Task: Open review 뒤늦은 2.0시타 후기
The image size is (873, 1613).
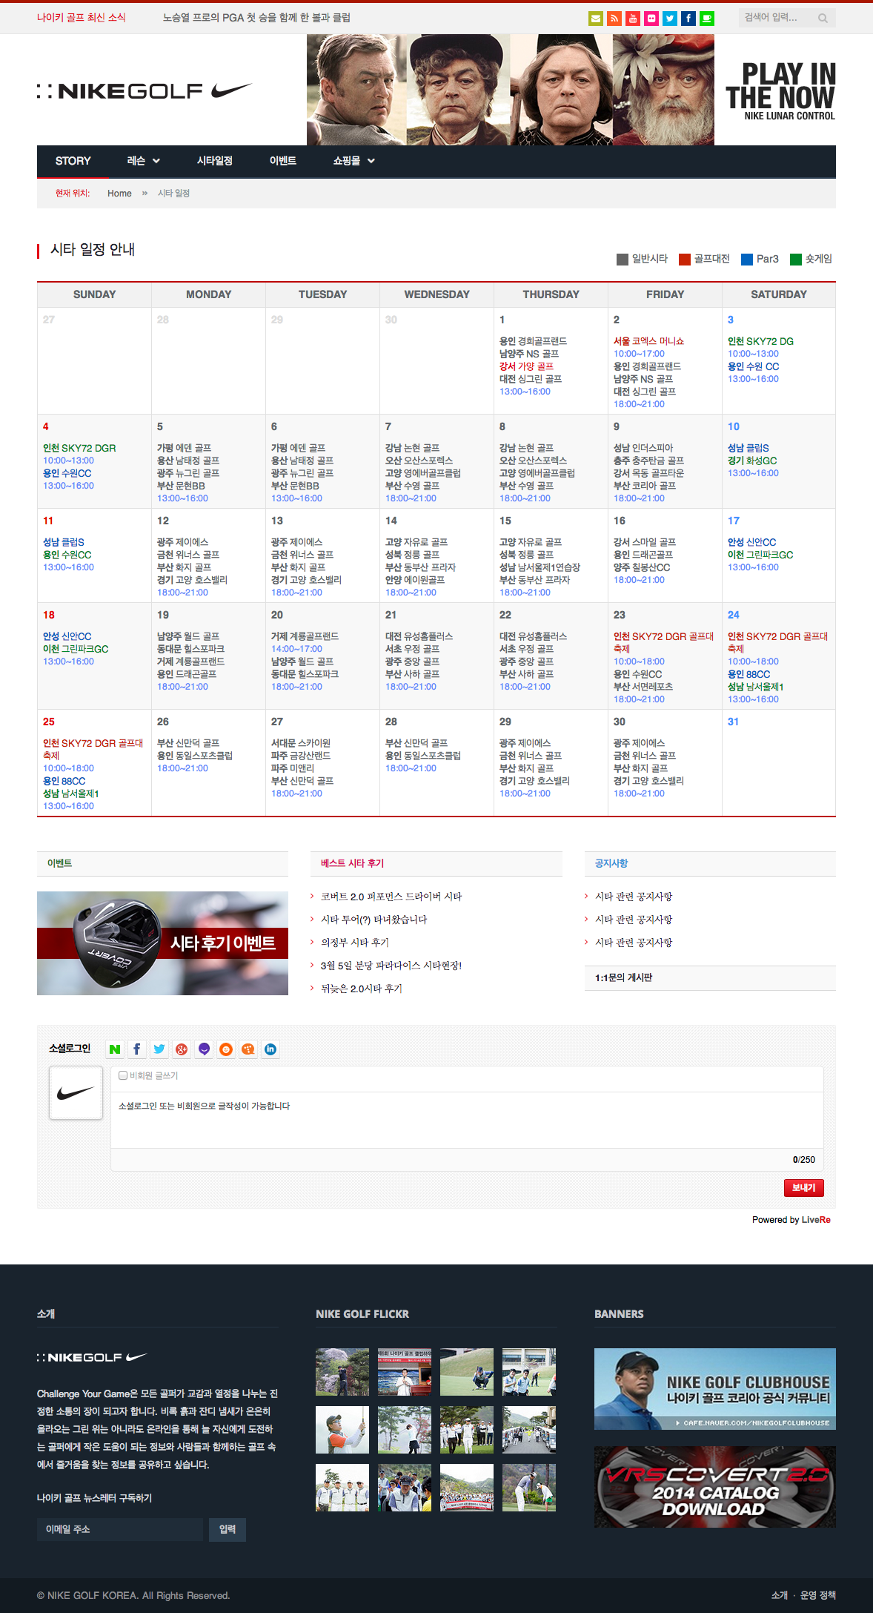Action: click(x=361, y=989)
